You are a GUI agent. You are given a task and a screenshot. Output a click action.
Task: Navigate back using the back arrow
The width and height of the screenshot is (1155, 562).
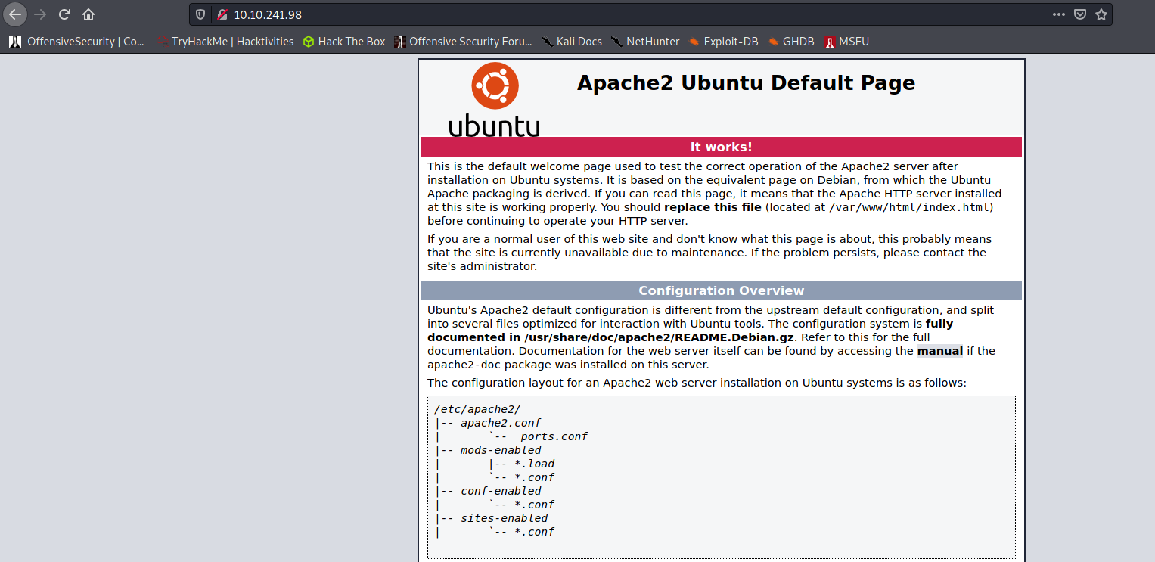[x=14, y=14]
